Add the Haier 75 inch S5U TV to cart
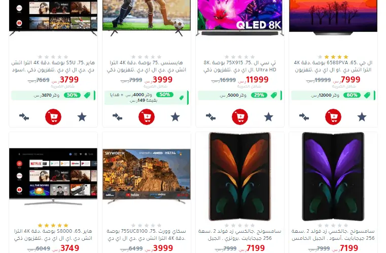Image resolution: width=386 pixels, height=253 pixels. tap(53, 117)
